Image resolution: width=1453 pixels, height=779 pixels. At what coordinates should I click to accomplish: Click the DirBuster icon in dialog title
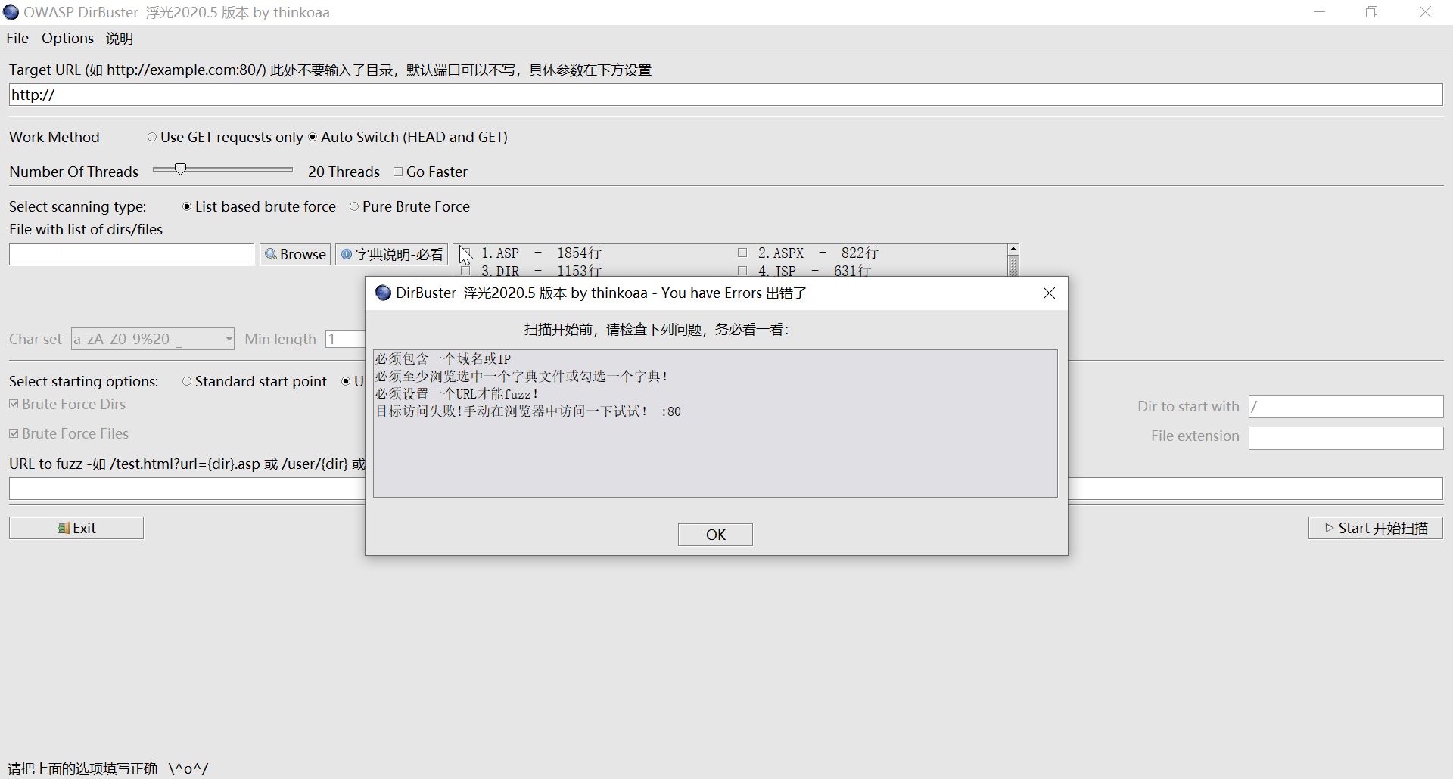point(383,293)
